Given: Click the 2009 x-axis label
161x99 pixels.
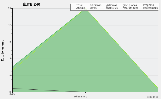Looking at the screenshot, I should pos(12,94).
